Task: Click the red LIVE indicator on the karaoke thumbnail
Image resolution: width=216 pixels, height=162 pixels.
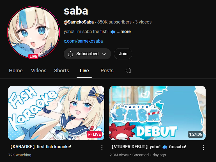Action: click(x=94, y=134)
